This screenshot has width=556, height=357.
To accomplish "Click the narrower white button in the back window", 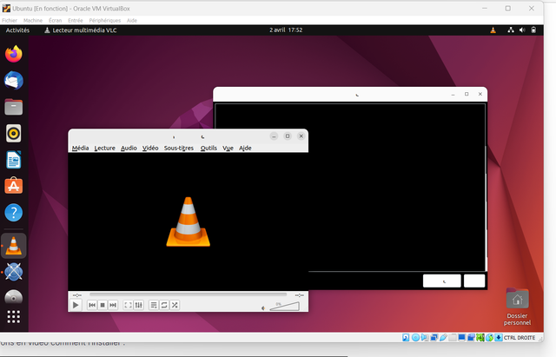I will [x=474, y=281].
